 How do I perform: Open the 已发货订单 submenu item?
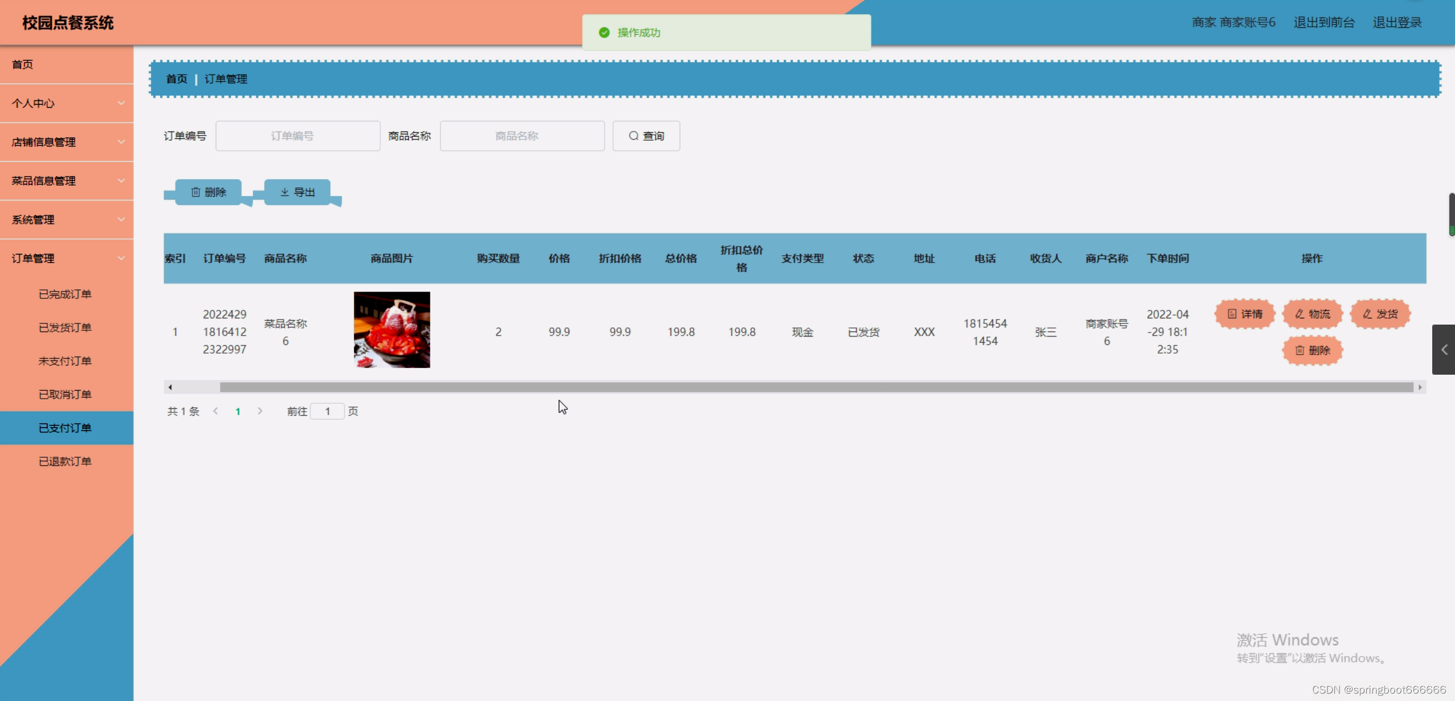coord(65,327)
